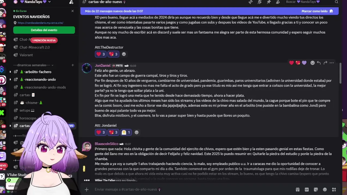The height and width of the screenshot is (195, 347).
Task: Click the plus beside dinamicas semanales
Action: (x=73, y=65)
